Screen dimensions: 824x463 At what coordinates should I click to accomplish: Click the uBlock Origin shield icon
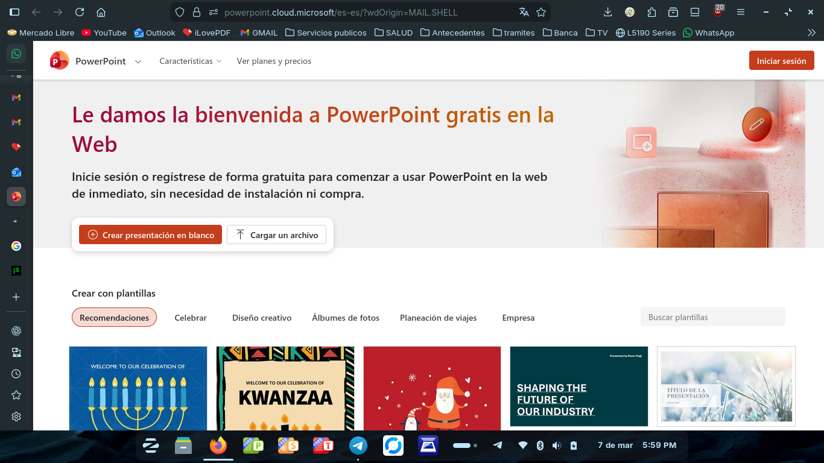(718, 11)
